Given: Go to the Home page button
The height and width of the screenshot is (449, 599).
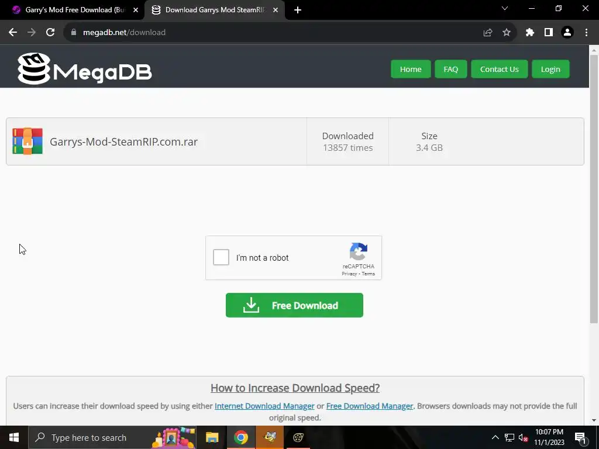Looking at the screenshot, I should coord(411,69).
